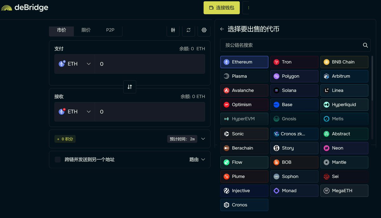Select the Solana chain

294,90
